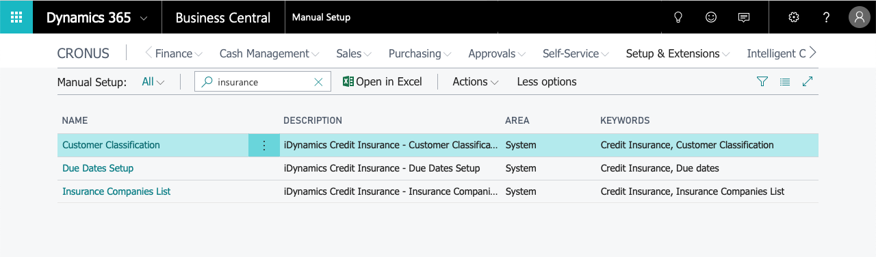The width and height of the screenshot is (876, 257).
Task: Open the All views dropdown
Action: tap(153, 82)
